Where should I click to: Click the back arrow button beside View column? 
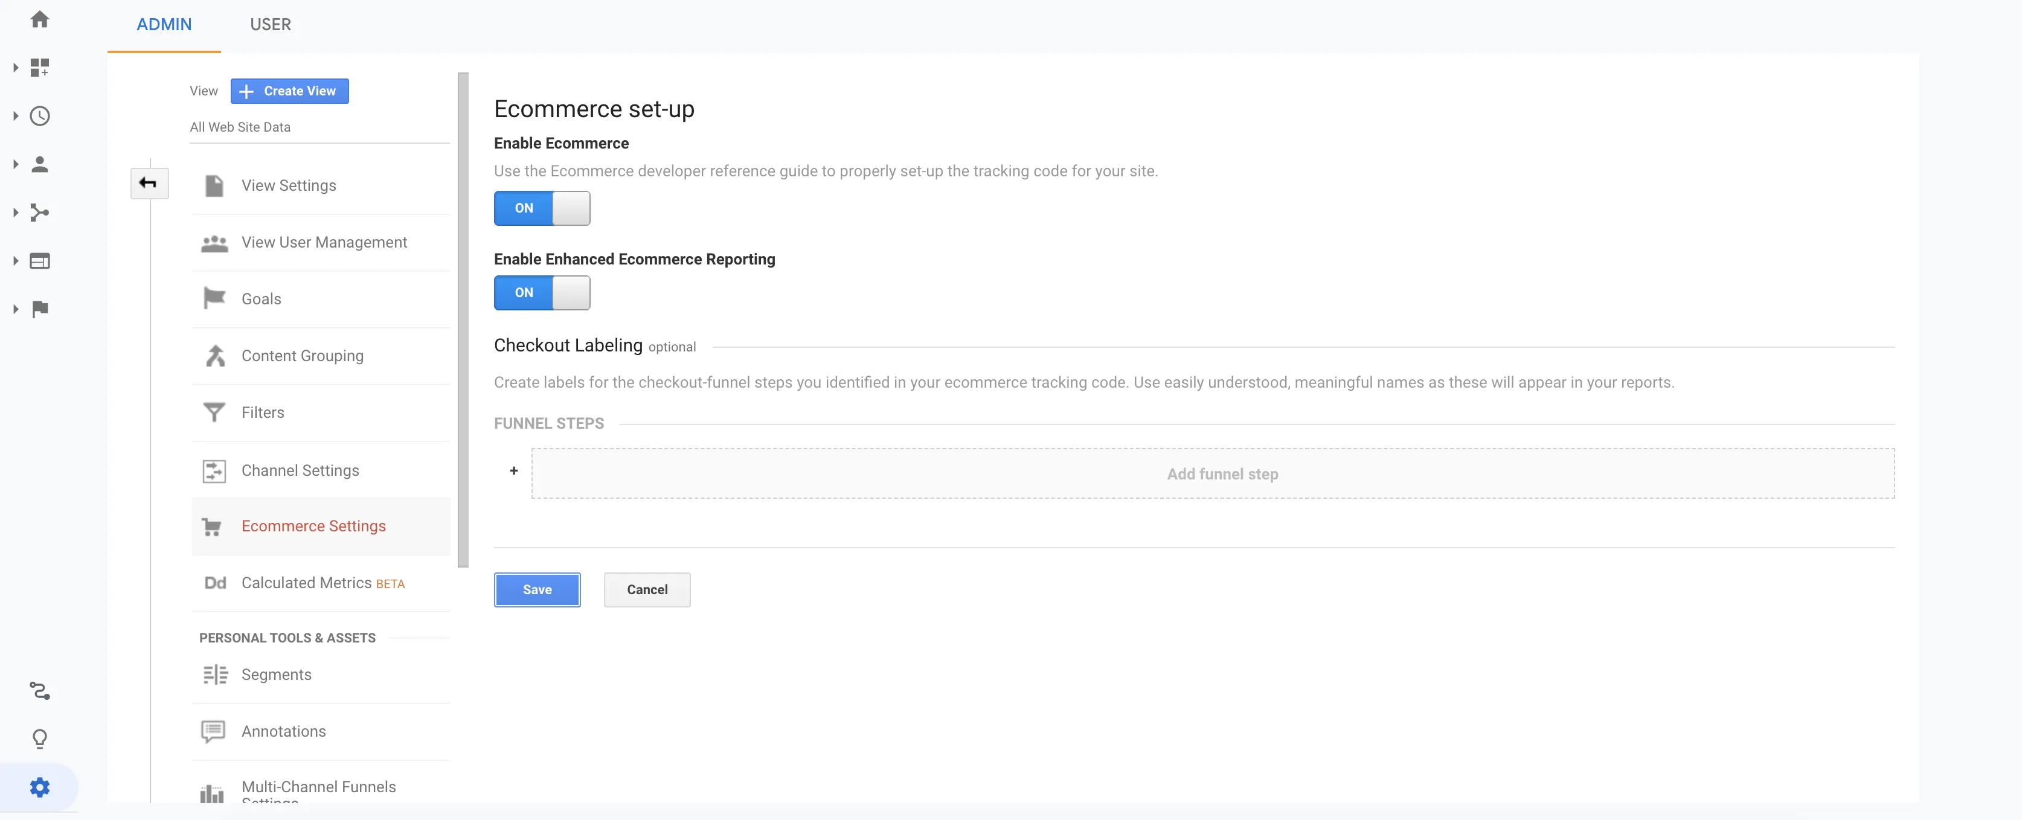[149, 183]
